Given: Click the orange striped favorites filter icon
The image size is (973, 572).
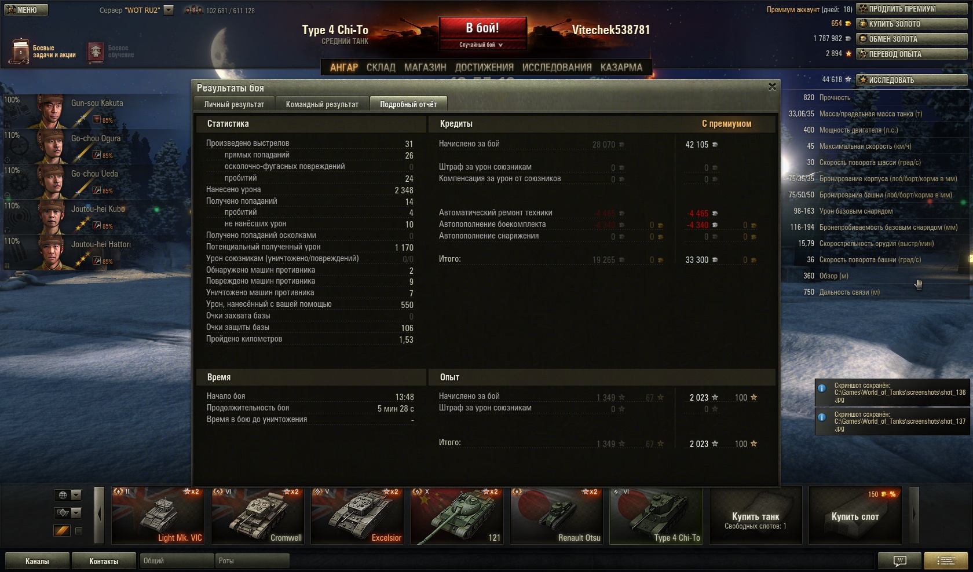Looking at the screenshot, I should point(62,530).
